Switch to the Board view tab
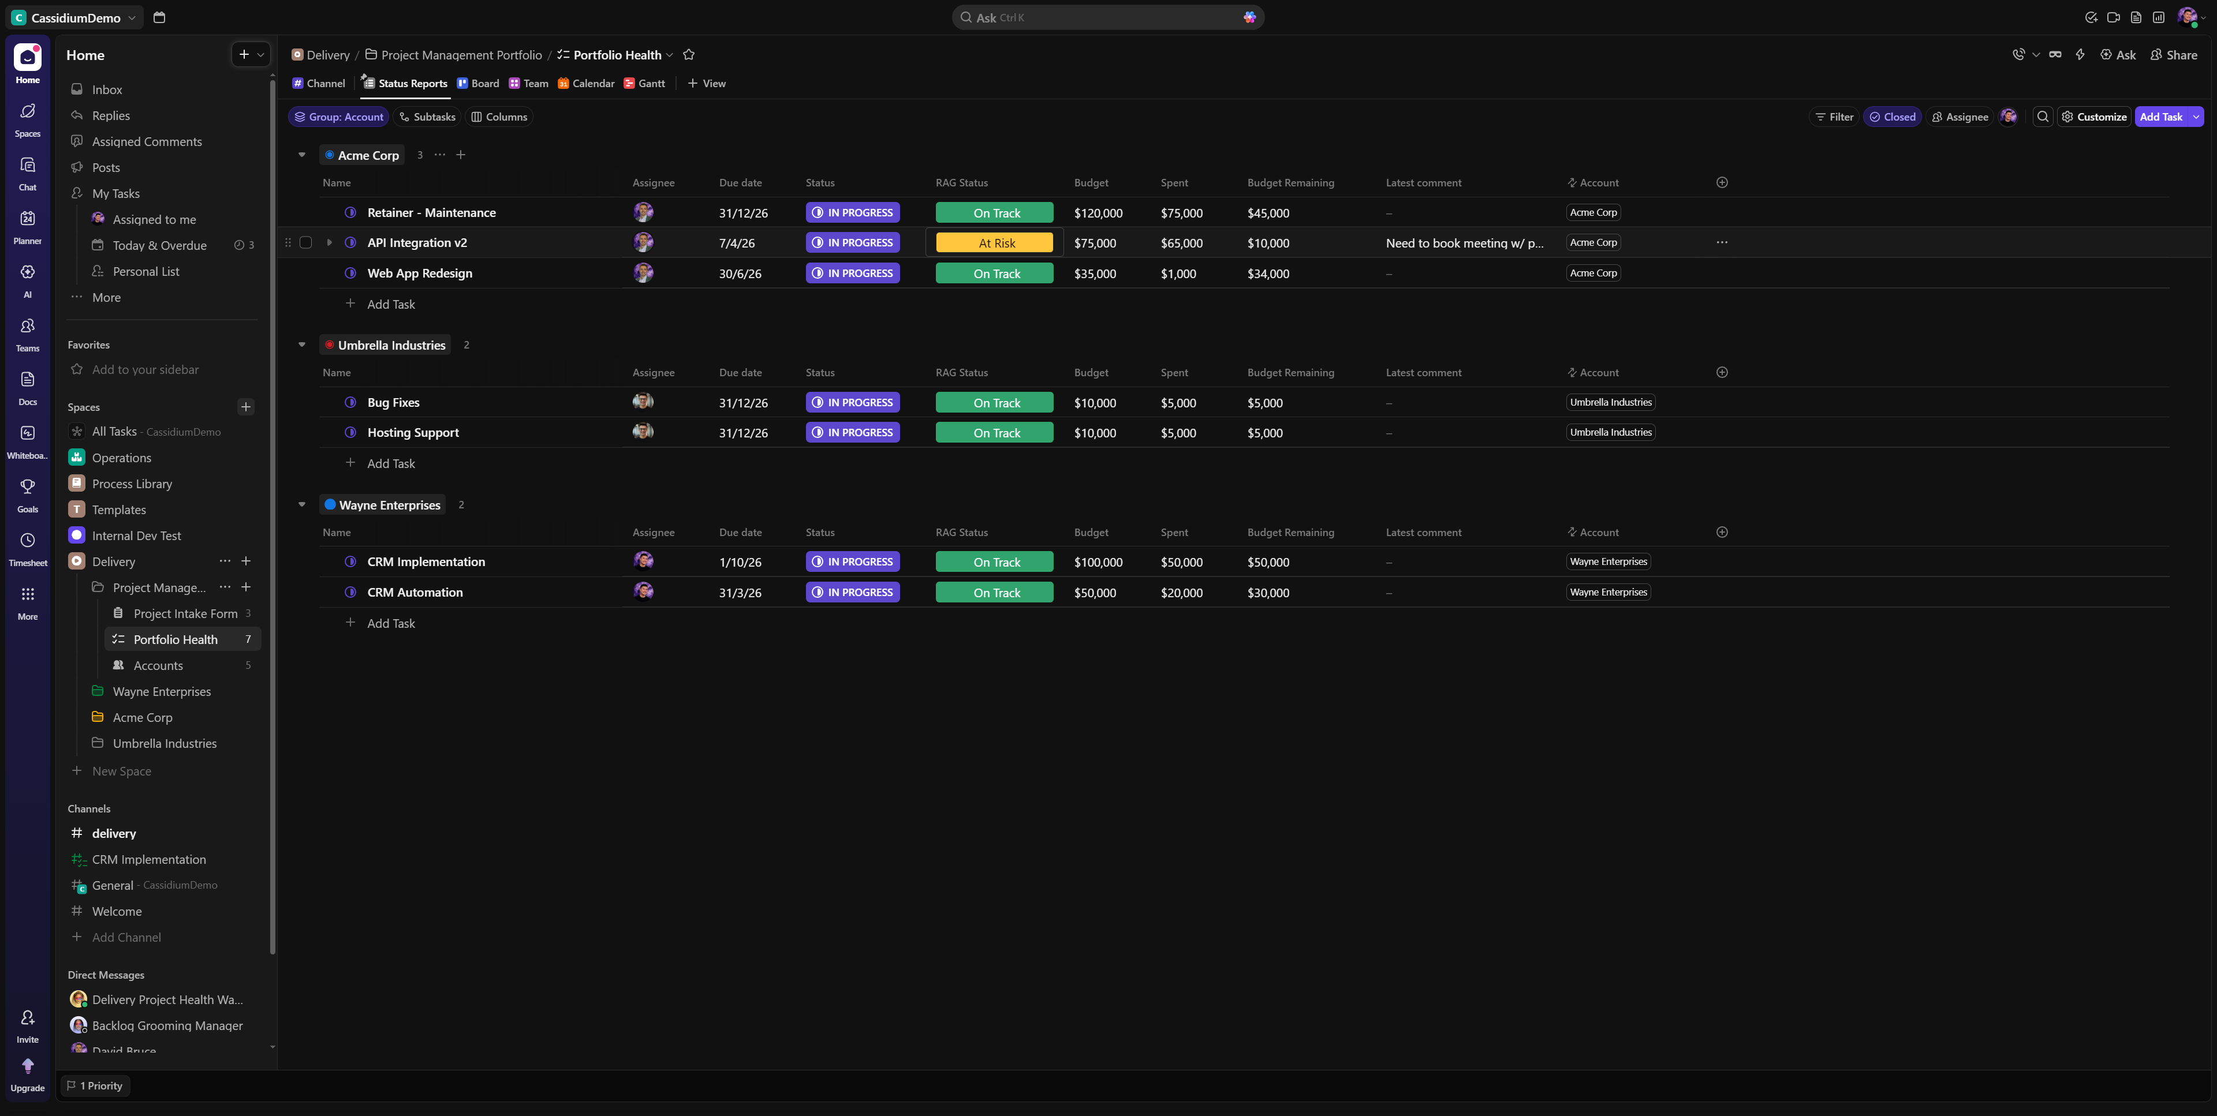This screenshot has height=1116, width=2217. coord(477,84)
